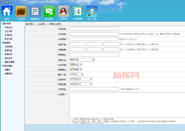Open the SEO工具 icon
The height and width of the screenshot is (131, 185).
point(92,12)
